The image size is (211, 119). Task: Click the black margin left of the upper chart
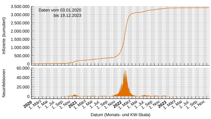click(16, 34)
